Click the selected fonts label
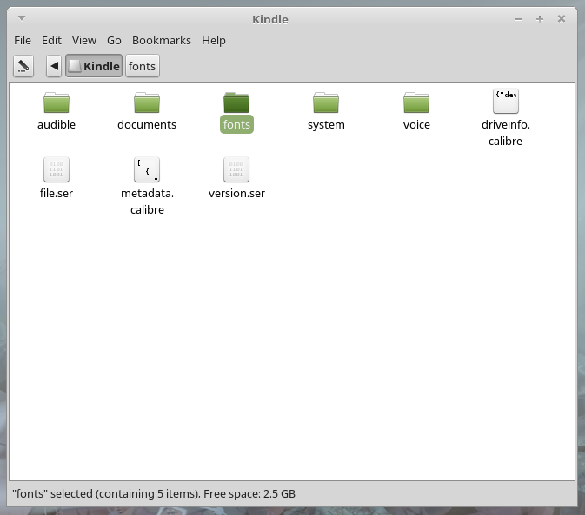The width and height of the screenshot is (585, 515). click(236, 124)
